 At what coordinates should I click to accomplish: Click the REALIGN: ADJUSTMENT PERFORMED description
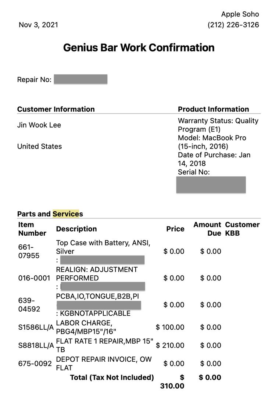[97, 274]
